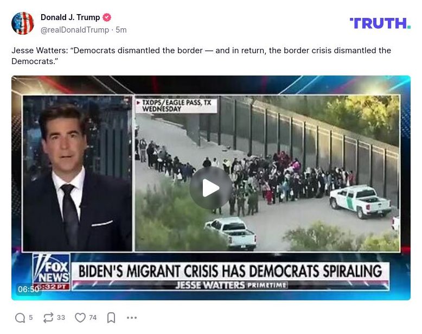422x334 pixels.
Task: Click the ReTruth arrows icon
Action: pyautogui.click(x=48, y=318)
